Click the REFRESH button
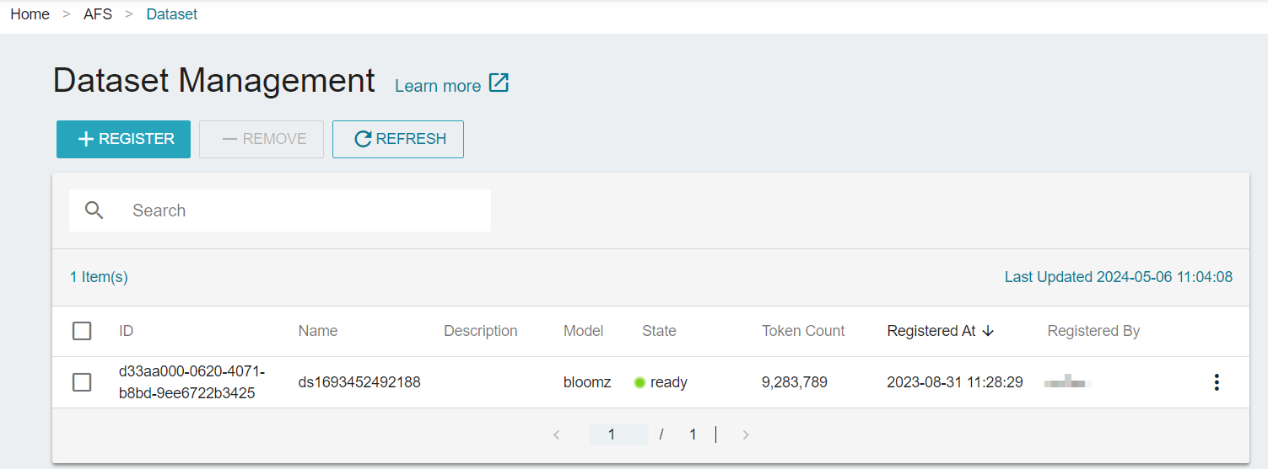This screenshot has height=469, width=1268. point(398,139)
